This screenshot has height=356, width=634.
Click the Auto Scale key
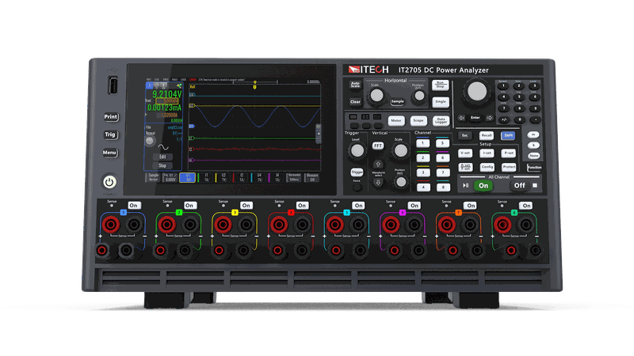pyautogui.click(x=355, y=85)
